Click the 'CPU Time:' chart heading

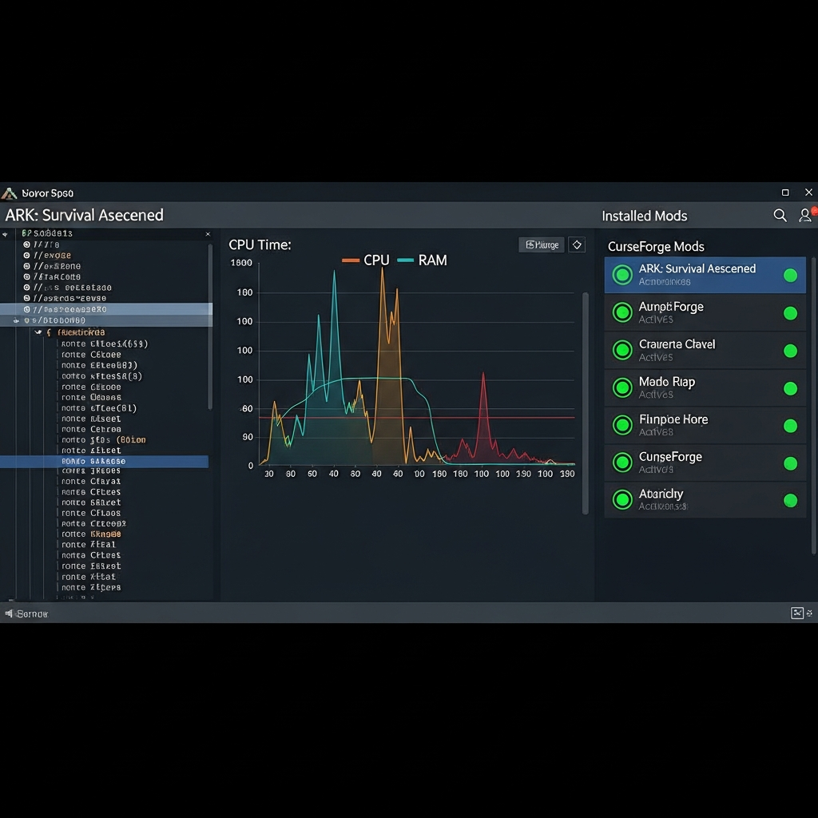(260, 244)
